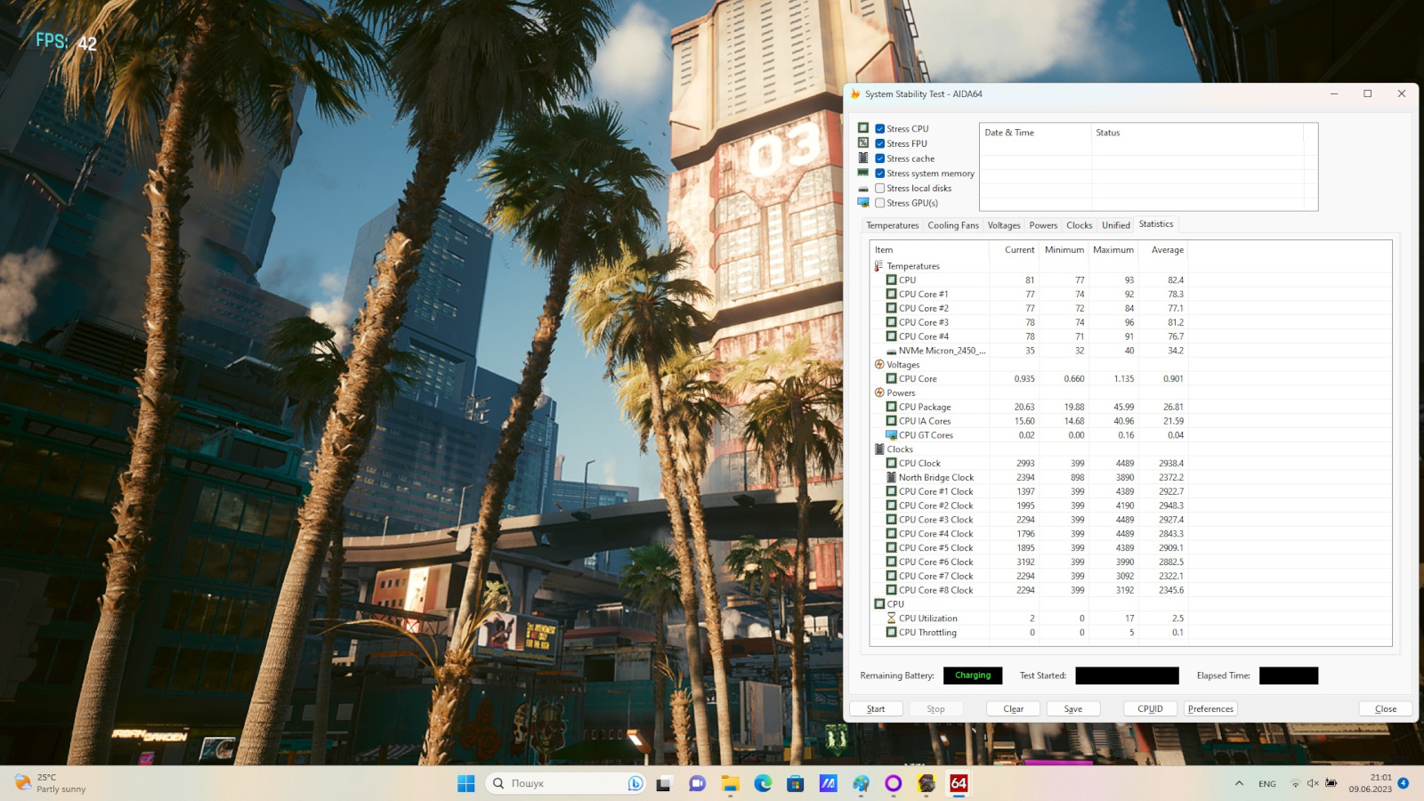1424x801 pixels.
Task: Open the Cooling Fans tab
Action: (952, 226)
